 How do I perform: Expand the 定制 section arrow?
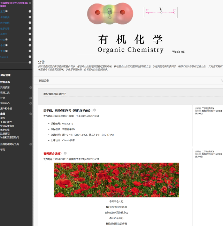[x=31, y=114]
